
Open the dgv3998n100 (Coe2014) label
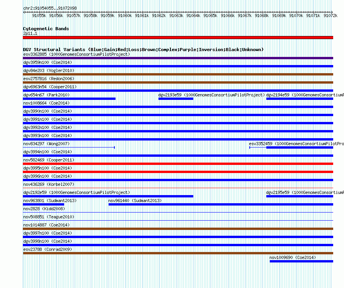[x=48, y=241]
